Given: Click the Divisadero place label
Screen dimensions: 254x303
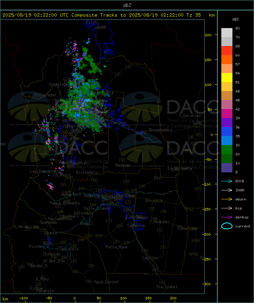Looking at the screenshot, I should click(x=87, y=172).
